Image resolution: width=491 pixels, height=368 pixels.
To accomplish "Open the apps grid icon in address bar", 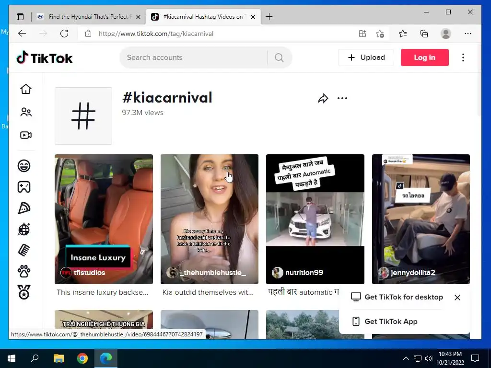I will 362,34.
